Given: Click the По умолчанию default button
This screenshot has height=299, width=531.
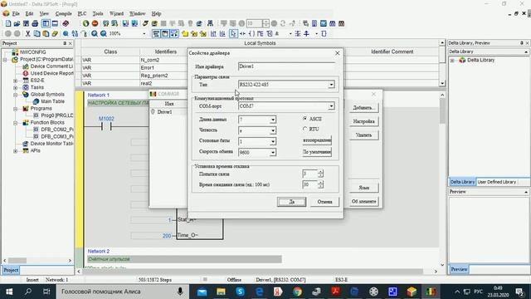Looking at the screenshot, I should 317,152.
